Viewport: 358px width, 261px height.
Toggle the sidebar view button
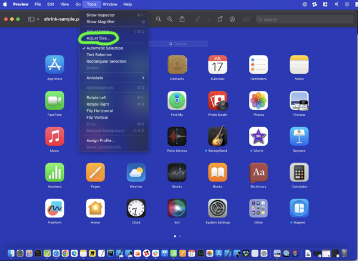point(31,19)
